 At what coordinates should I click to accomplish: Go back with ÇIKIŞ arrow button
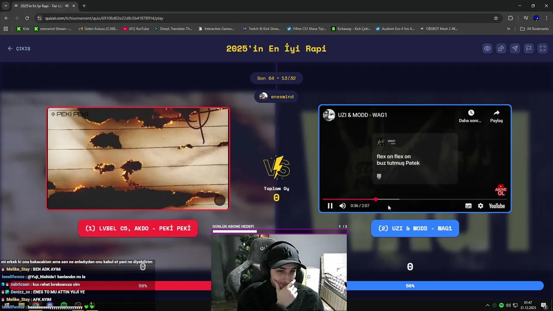coord(19,48)
